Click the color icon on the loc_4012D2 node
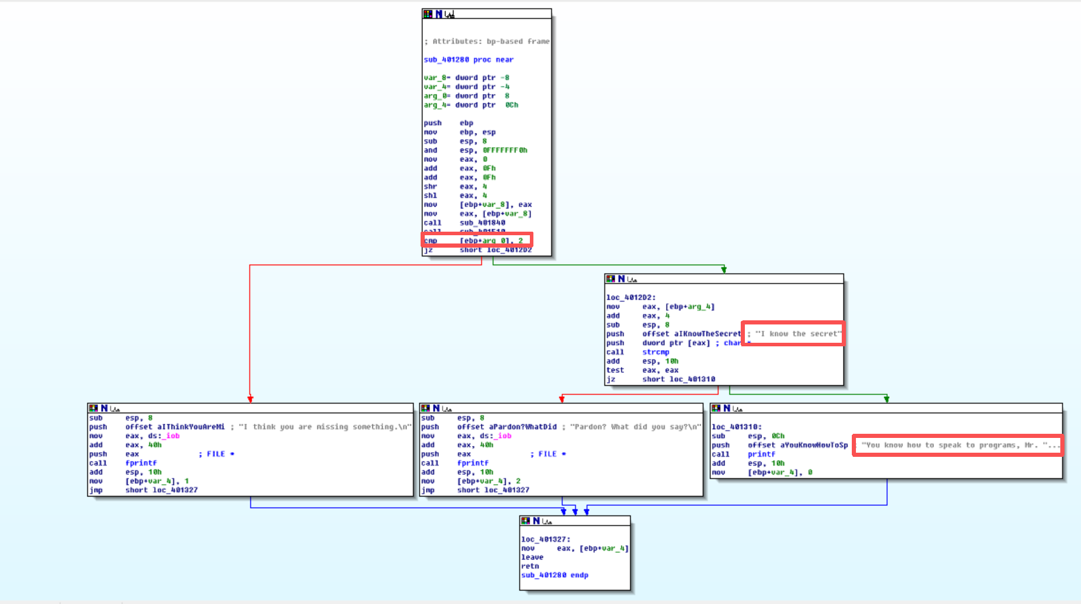1081x604 pixels. 610,279
